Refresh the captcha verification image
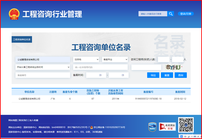Screen dimensions: 202x139 (173, 67)
